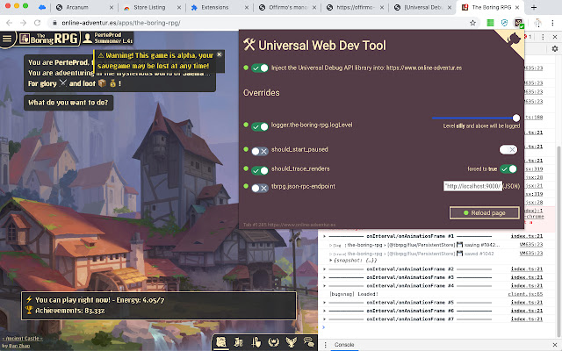562x351 pixels.
Task: Switch to the Offirmo's mono browser tab
Action: 287,7
